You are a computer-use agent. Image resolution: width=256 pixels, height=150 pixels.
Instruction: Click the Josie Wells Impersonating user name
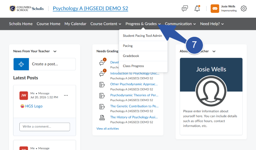(x=229, y=8)
